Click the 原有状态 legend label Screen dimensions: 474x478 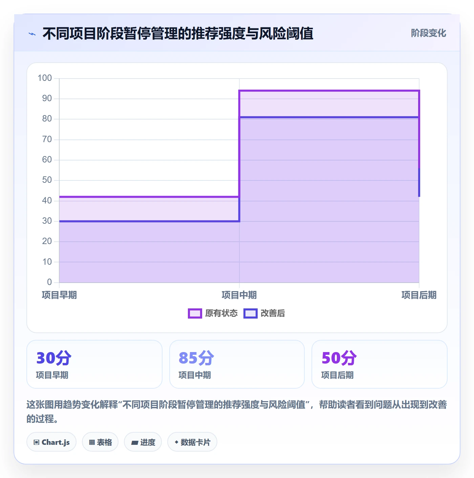(221, 313)
